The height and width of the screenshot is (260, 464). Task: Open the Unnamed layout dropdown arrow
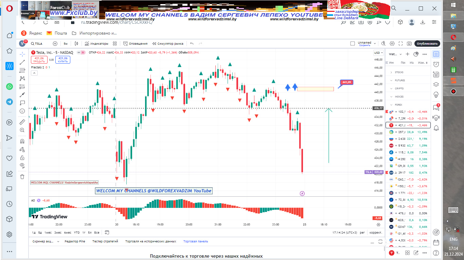[x=375, y=44]
